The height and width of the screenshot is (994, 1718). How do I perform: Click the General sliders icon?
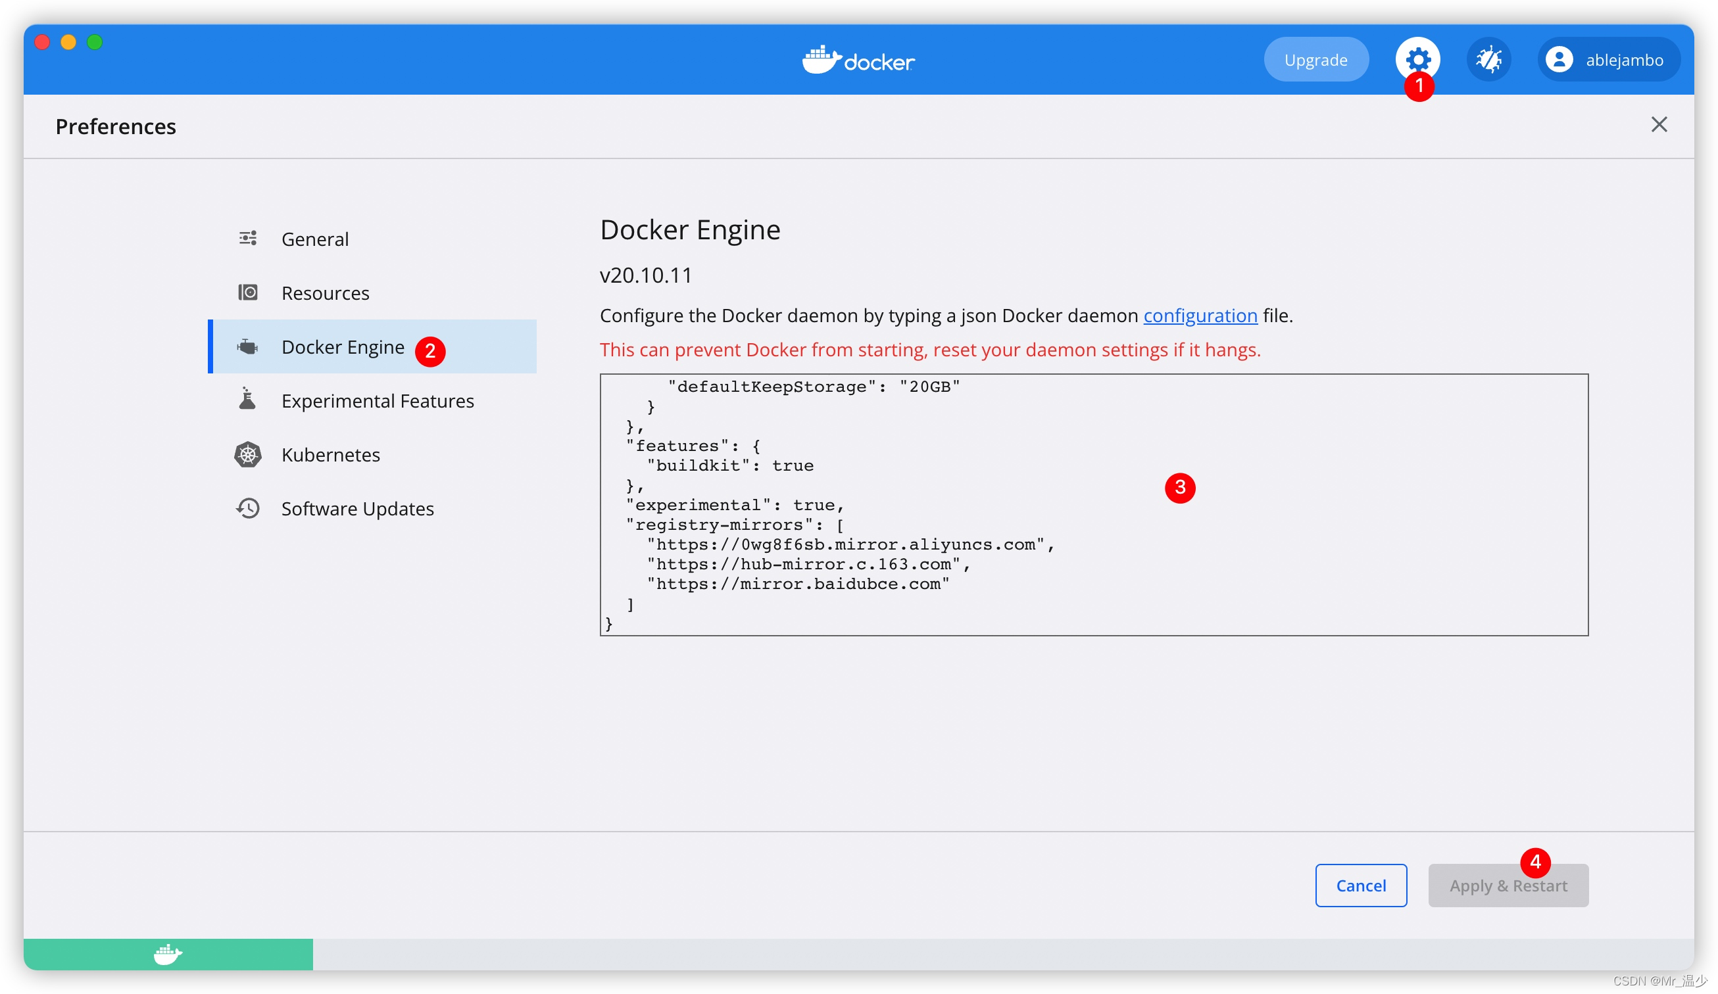[247, 239]
